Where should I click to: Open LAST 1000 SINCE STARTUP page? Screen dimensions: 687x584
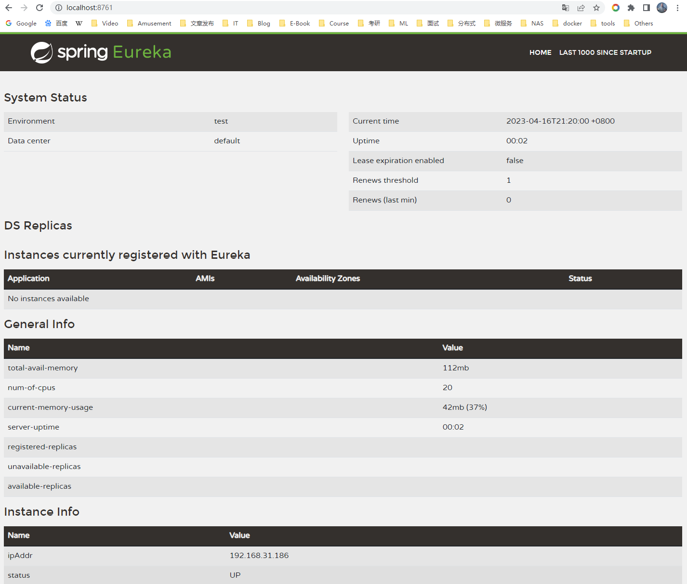(x=605, y=52)
